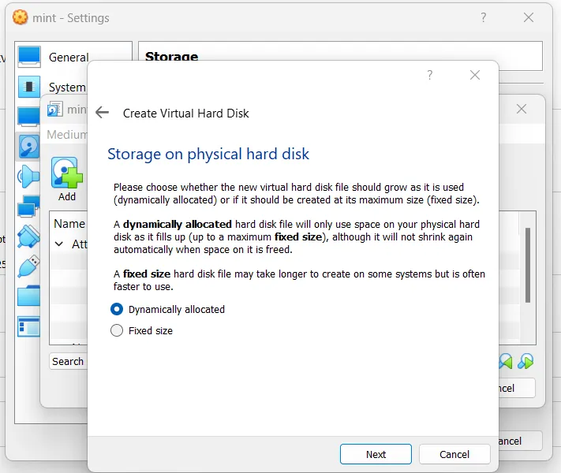The image size is (561, 473).
Task: Open Audio section speaker icon in Settings
Action: [28, 177]
